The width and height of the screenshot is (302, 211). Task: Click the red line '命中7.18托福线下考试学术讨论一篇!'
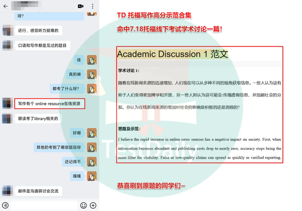point(170,29)
